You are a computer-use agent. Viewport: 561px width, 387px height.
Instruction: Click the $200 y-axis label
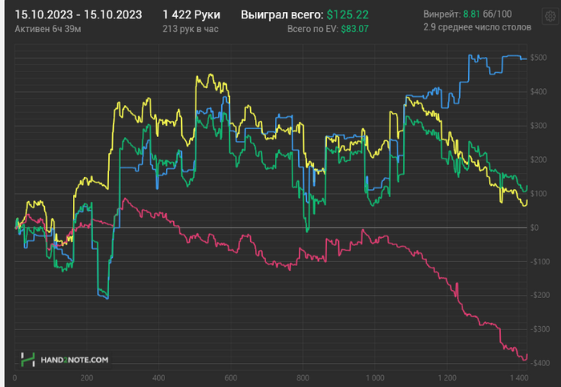pos(538,159)
